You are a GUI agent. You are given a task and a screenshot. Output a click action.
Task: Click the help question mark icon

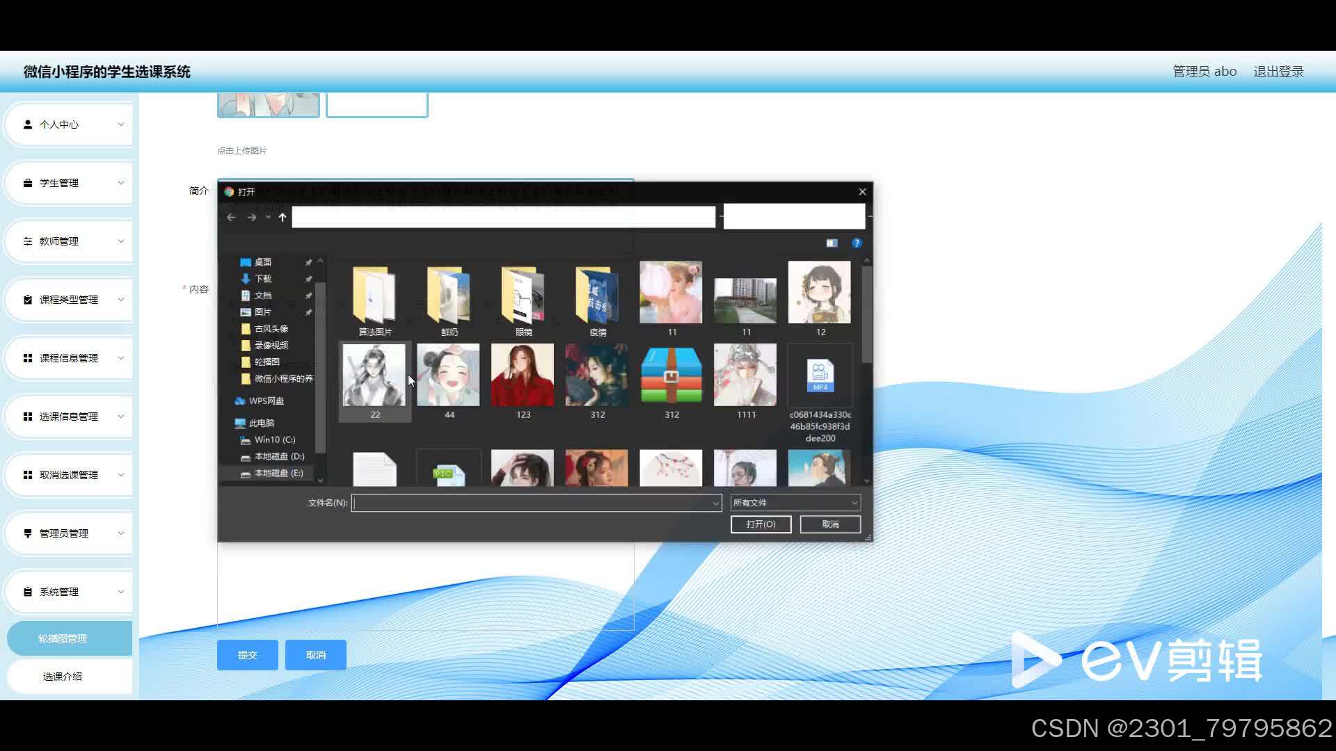tap(857, 243)
